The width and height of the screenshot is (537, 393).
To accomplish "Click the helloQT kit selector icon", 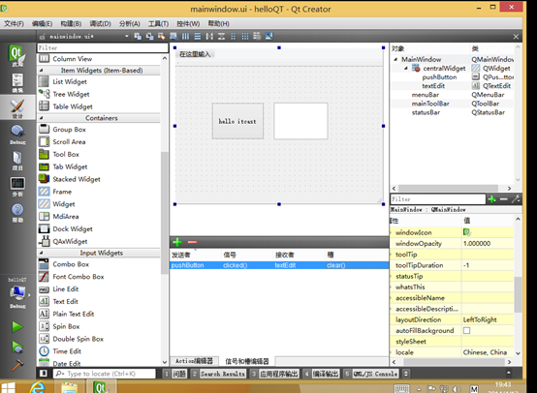I will pos(17,292).
